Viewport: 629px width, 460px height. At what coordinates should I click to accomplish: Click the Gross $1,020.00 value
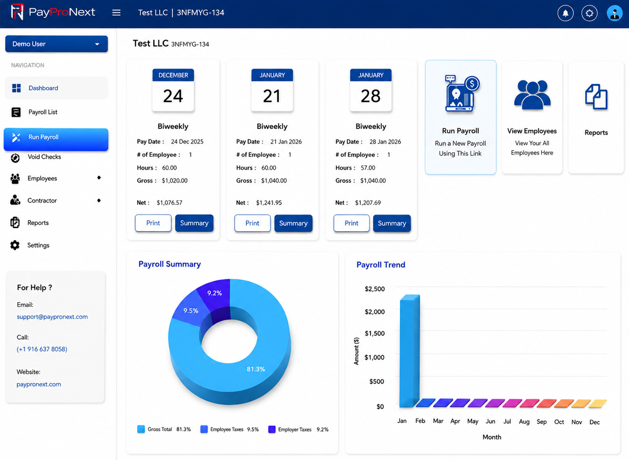click(175, 181)
